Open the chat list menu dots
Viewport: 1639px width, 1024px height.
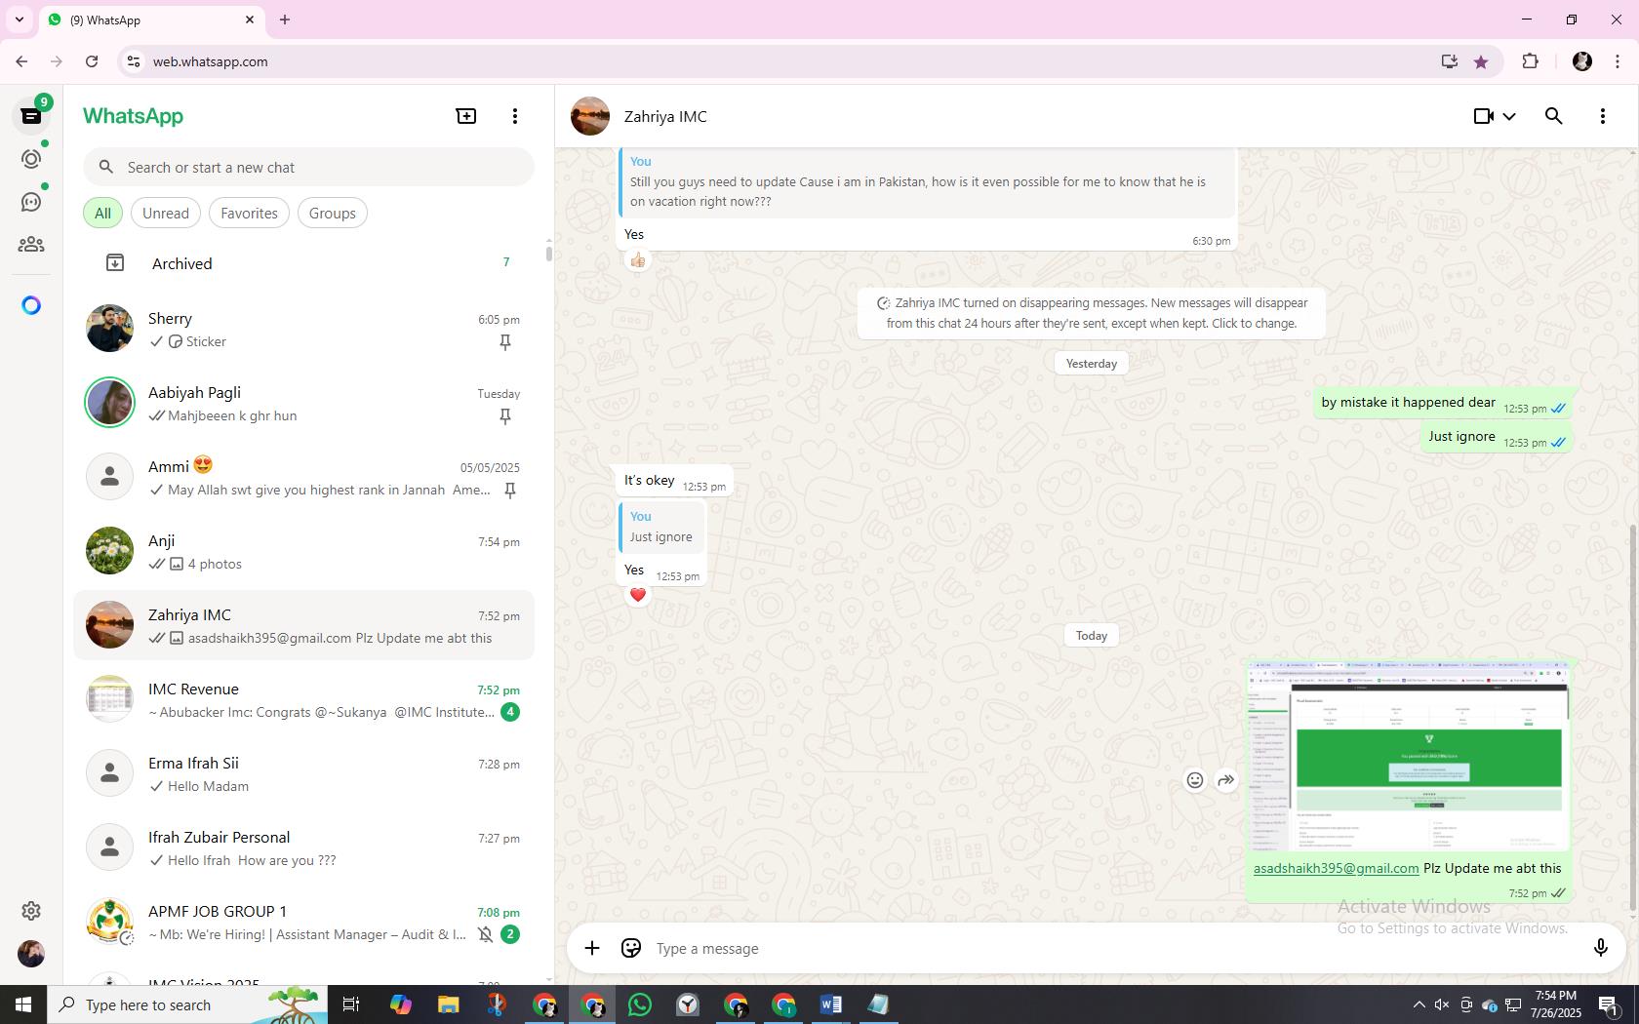[x=515, y=116]
